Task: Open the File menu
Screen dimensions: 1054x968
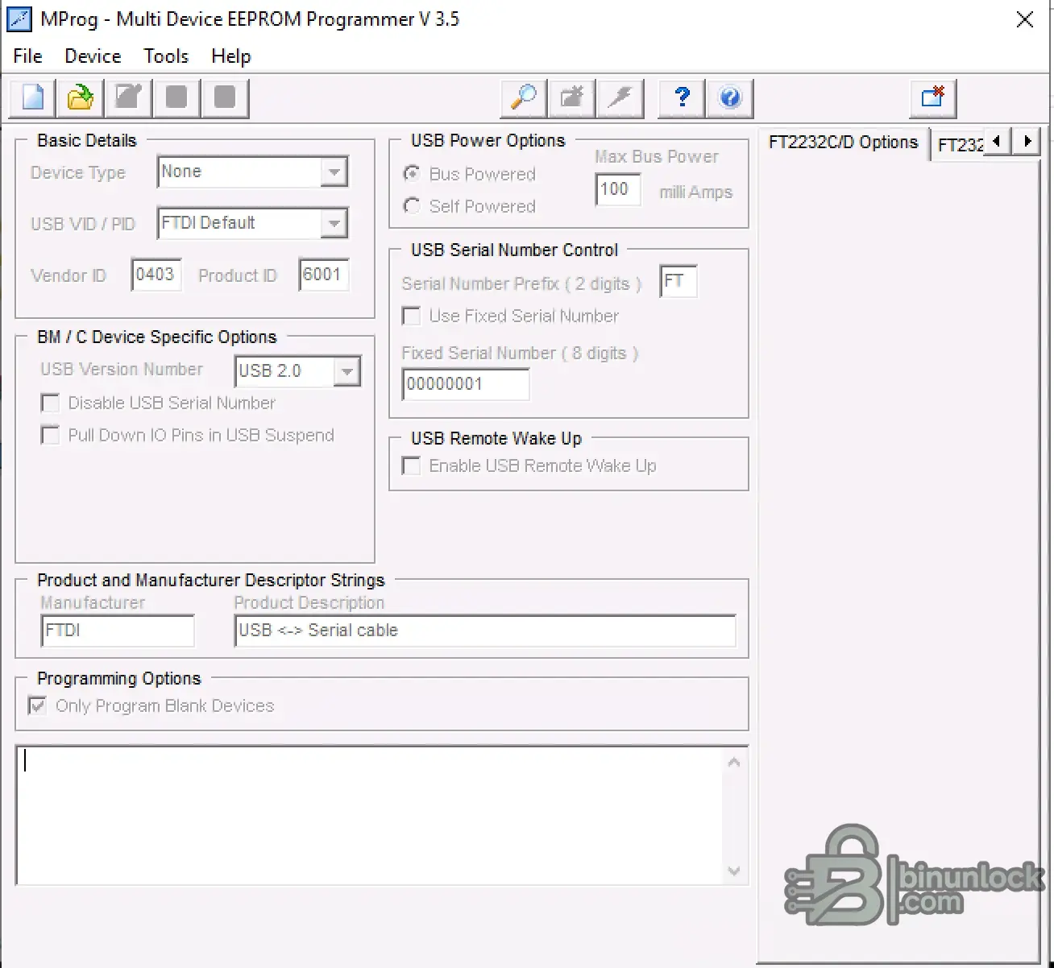Action: point(27,56)
